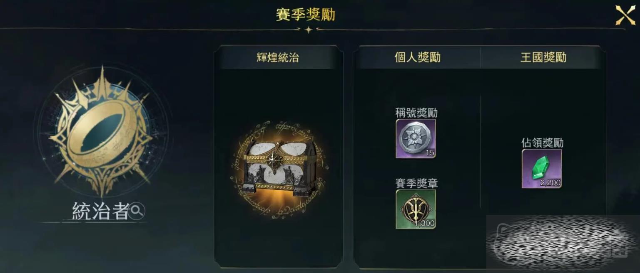640x273 pixels.
Task: Tap the 1,300 medal count
Action: tap(425, 224)
